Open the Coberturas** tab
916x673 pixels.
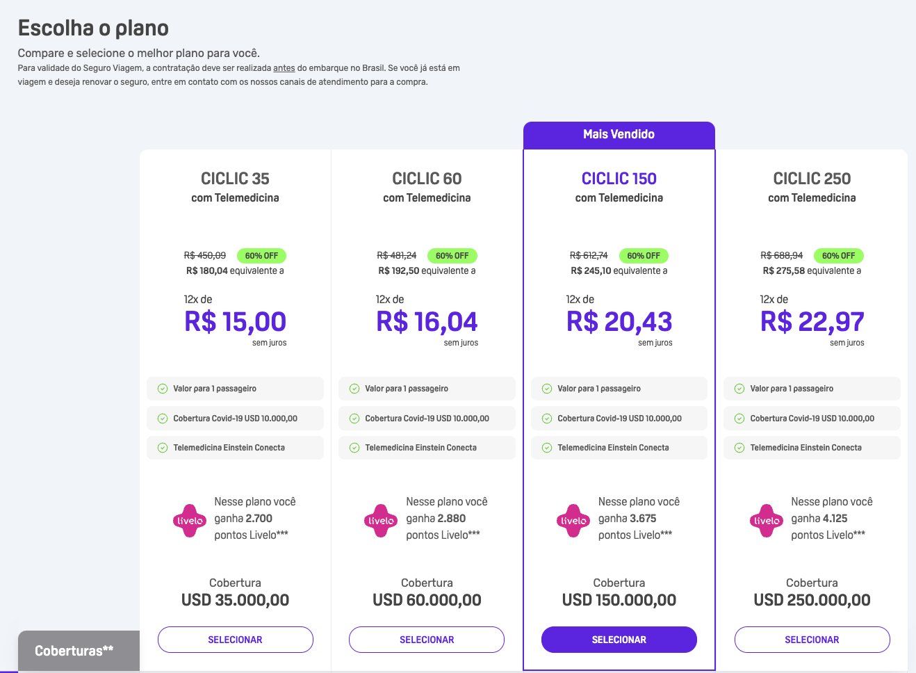pyautogui.click(x=74, y=651)
